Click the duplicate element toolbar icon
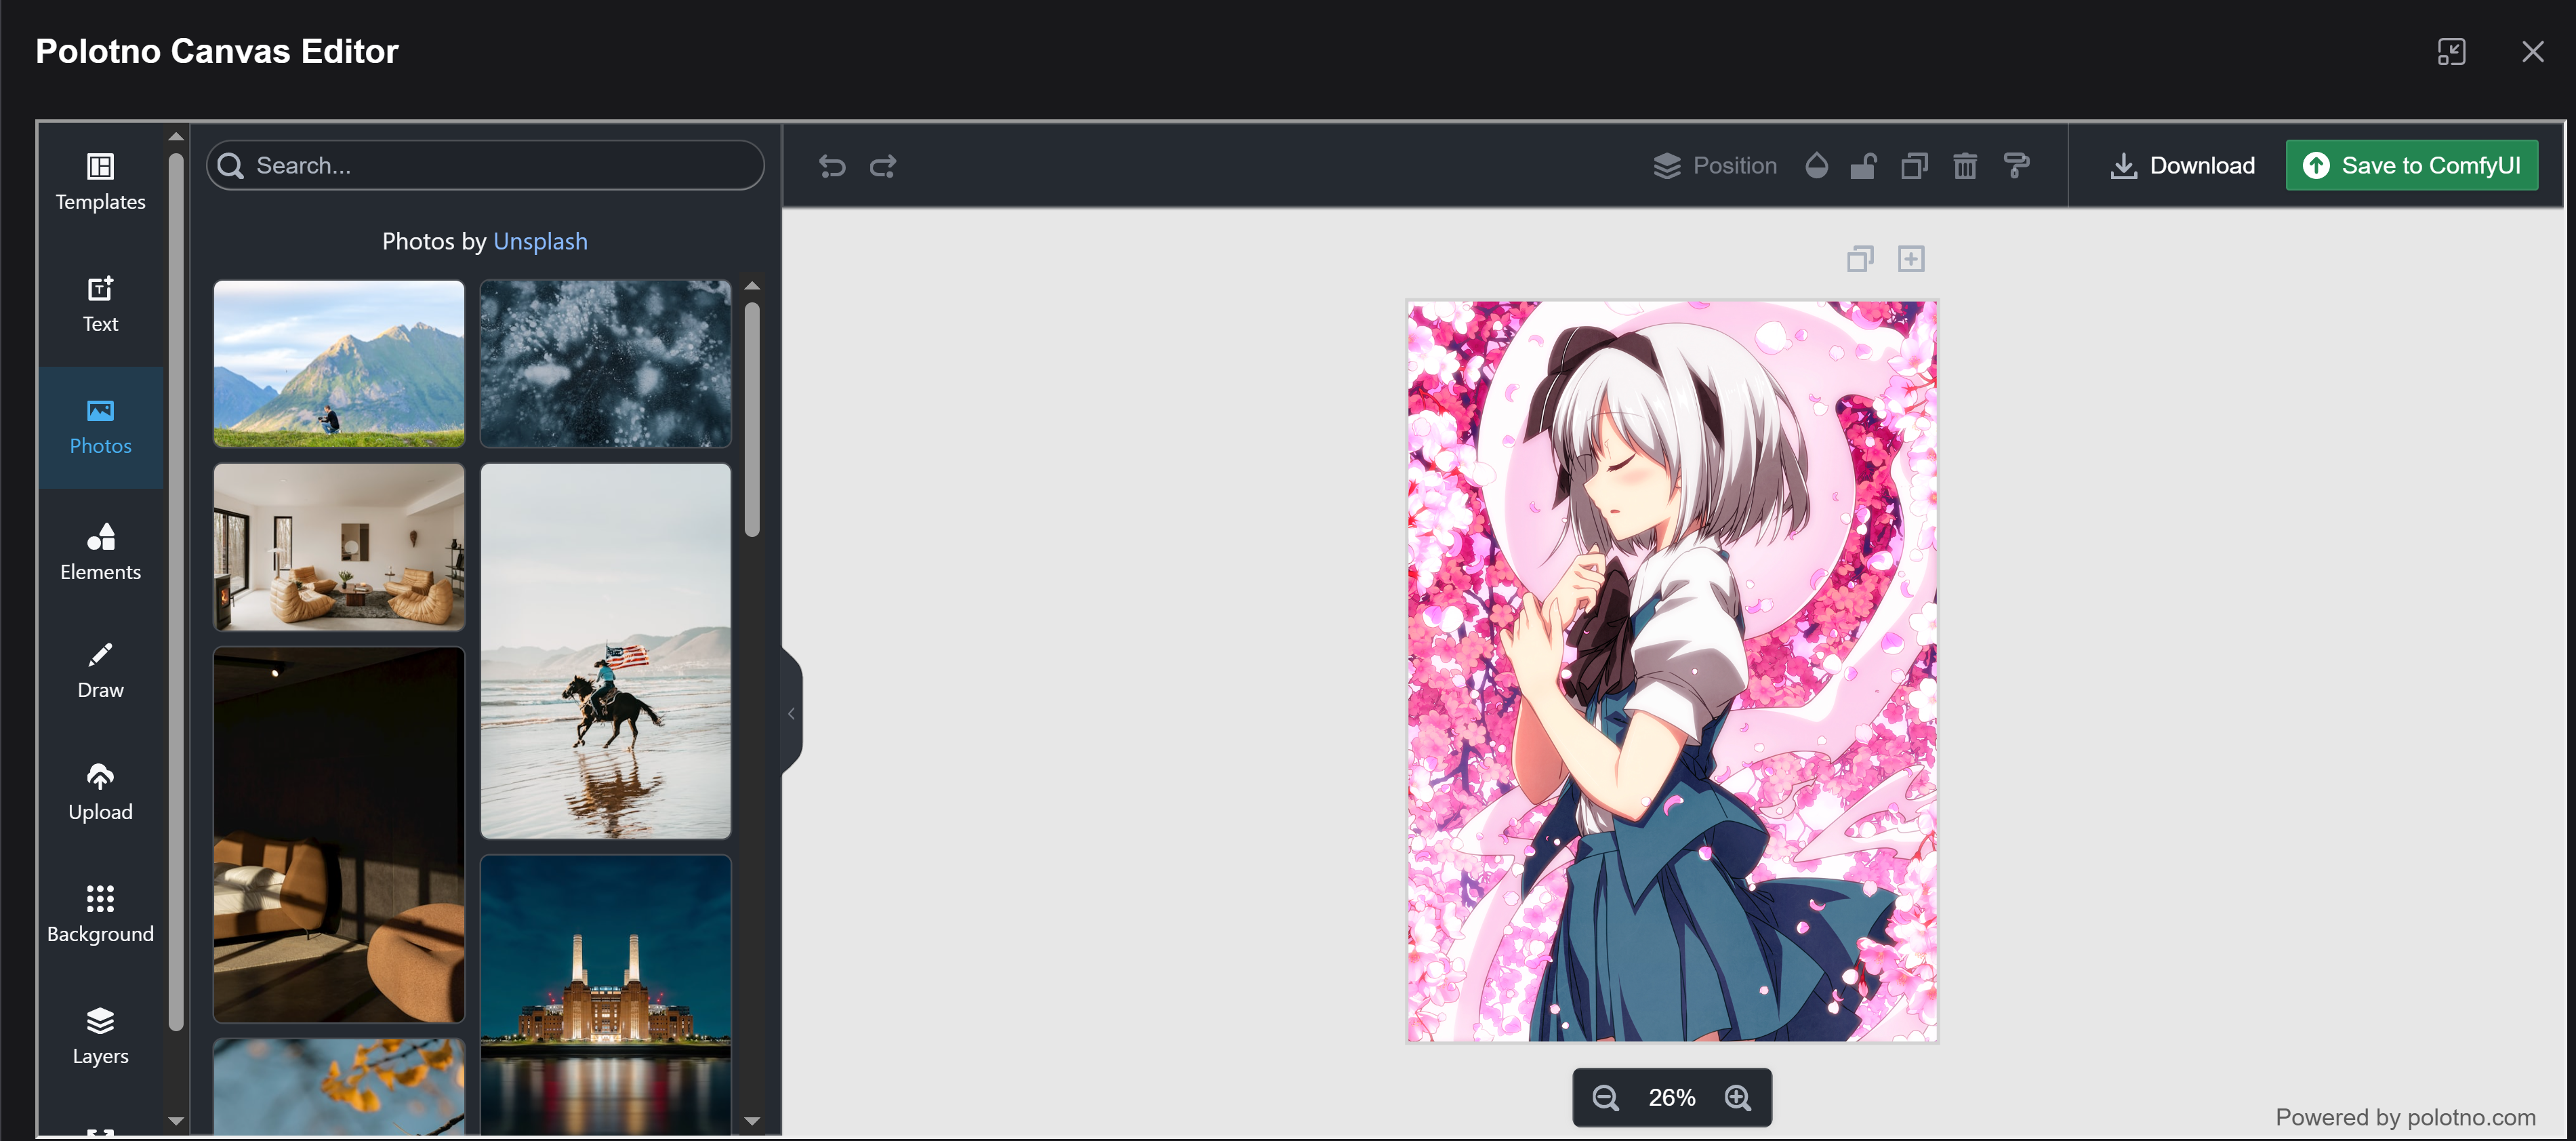Screen dimensions: 2576x1141 coord(1914,166)
